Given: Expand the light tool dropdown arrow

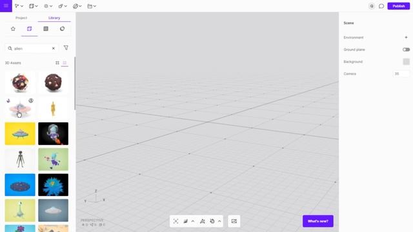Looking at the screenshot, I should coord(51,6).
